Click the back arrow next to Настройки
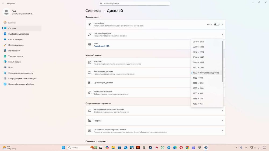 (3, 3)
